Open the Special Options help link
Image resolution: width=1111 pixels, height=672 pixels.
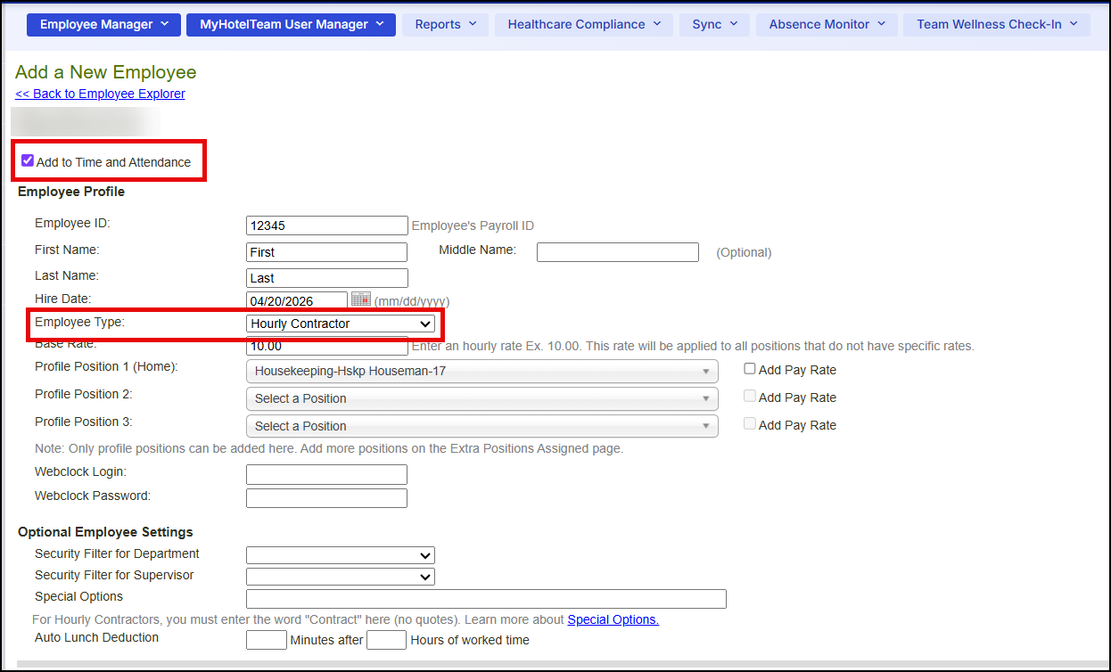pos(613,619)
